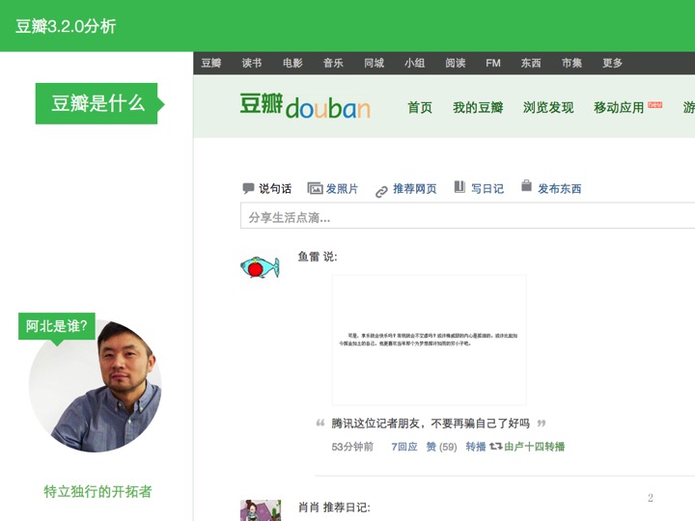Click the 肖肖 username link
The height and width of the screenshot is (521, 695).
[309, 507]
